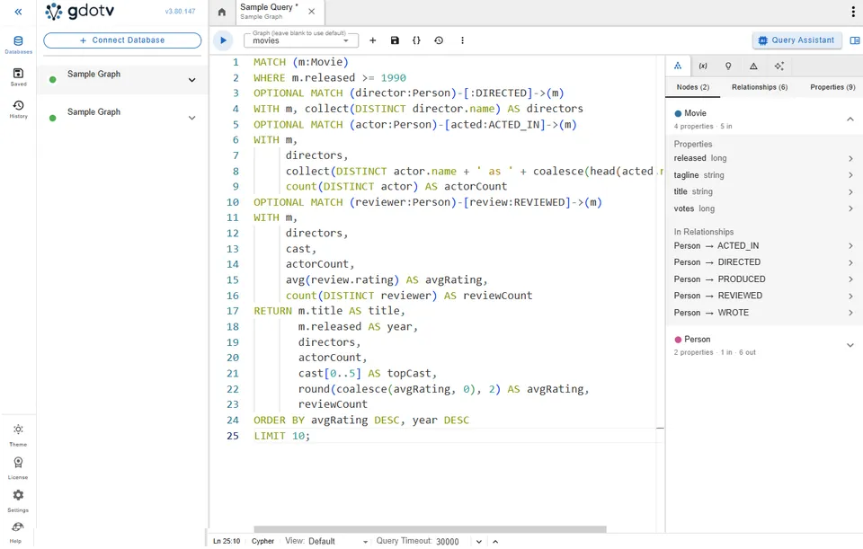Expand the second Sample Graph connection
This screenshot has width=863, height=549.
click(192, 118)
